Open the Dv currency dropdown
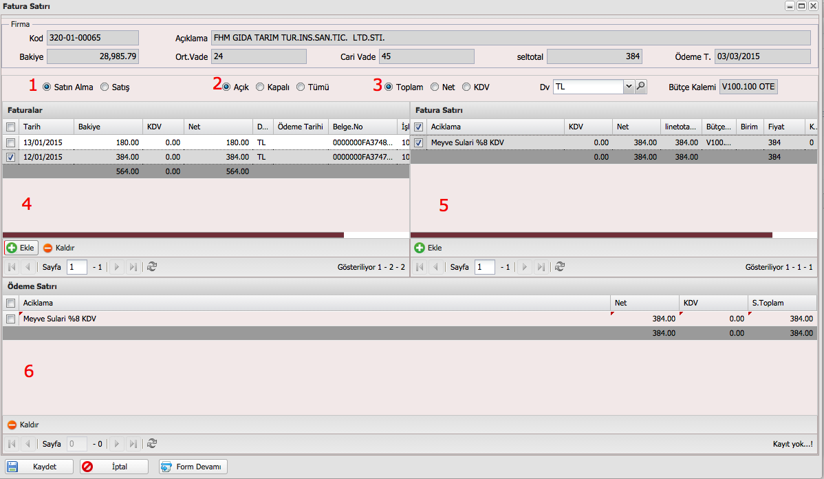Image resolution: width=824 pixels, height=479 pixels. pyautogui.click(x=629, y=87)
